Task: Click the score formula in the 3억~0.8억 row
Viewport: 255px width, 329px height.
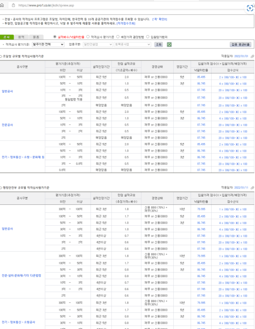Action: click(x=233, y=164)
